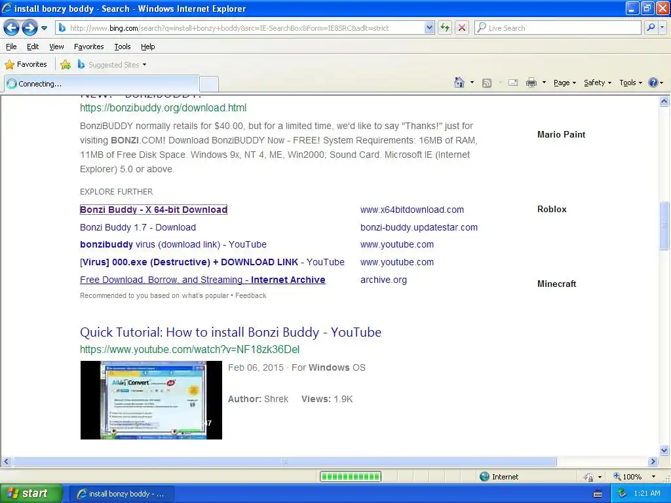Click the green page loading progress bar
The height and width of the screenshot is (503, 671).
351,477
